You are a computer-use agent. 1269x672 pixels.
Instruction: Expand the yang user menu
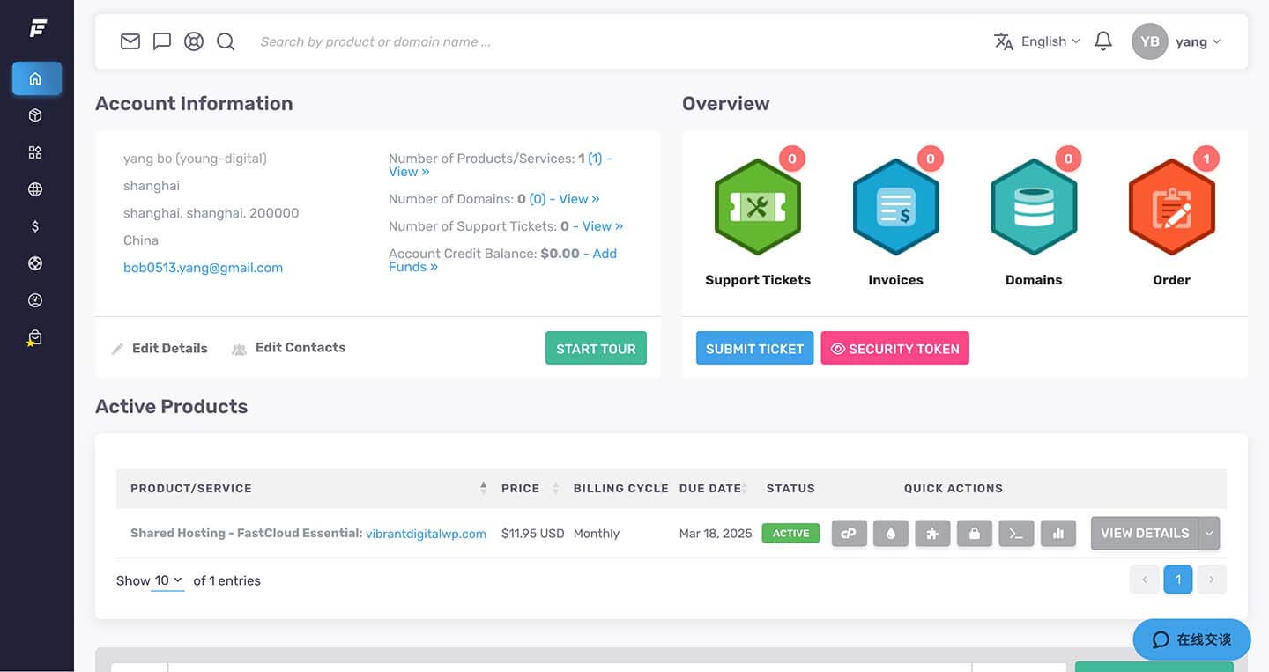(x=1198, y=41)
